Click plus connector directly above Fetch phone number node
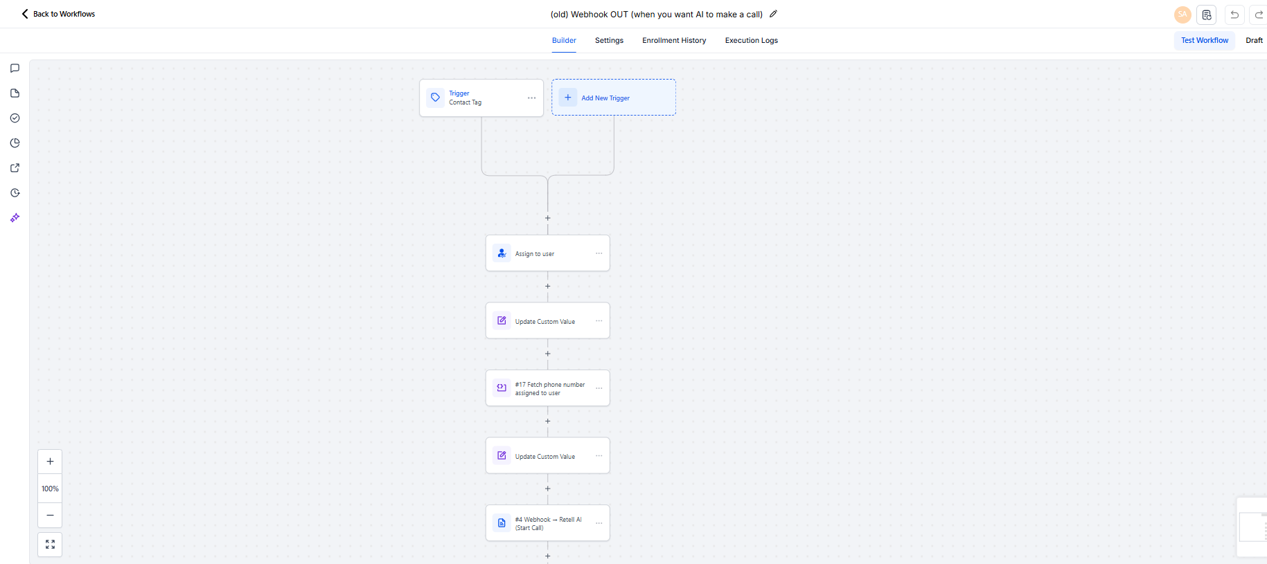Screen dimensions: 1267x564 (548, 354)
